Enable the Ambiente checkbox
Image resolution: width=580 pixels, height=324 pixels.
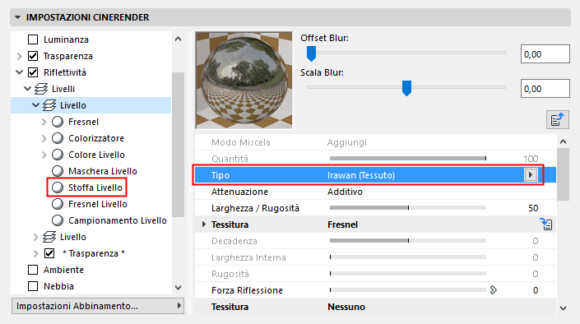[x=33, y=270]
